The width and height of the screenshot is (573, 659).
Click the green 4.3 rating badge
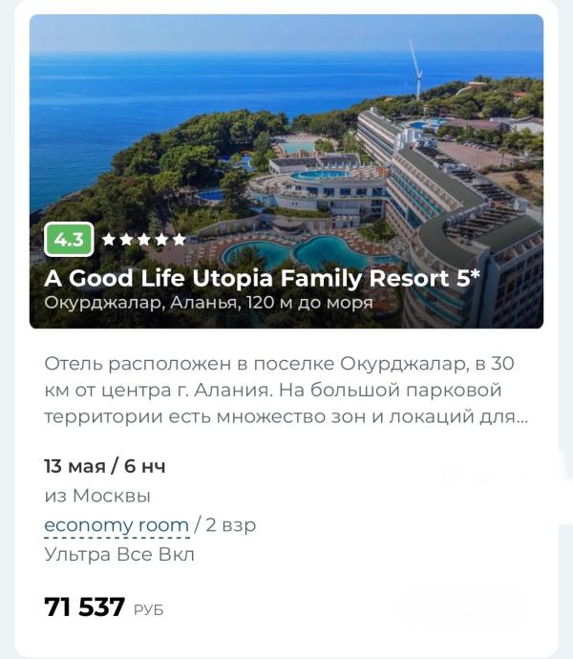pyautogui.click(x=69, y=239)
